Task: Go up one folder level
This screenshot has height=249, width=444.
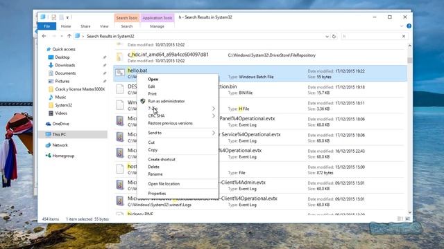Action: pos(69,36)
